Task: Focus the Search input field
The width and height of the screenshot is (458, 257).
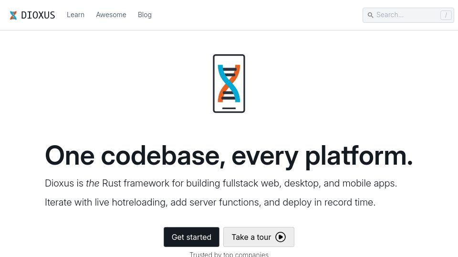Action: coord(408,15)
